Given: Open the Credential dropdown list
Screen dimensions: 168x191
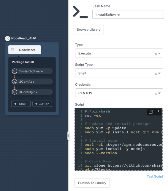Looking at the screenshot, I should coord(159,93).
